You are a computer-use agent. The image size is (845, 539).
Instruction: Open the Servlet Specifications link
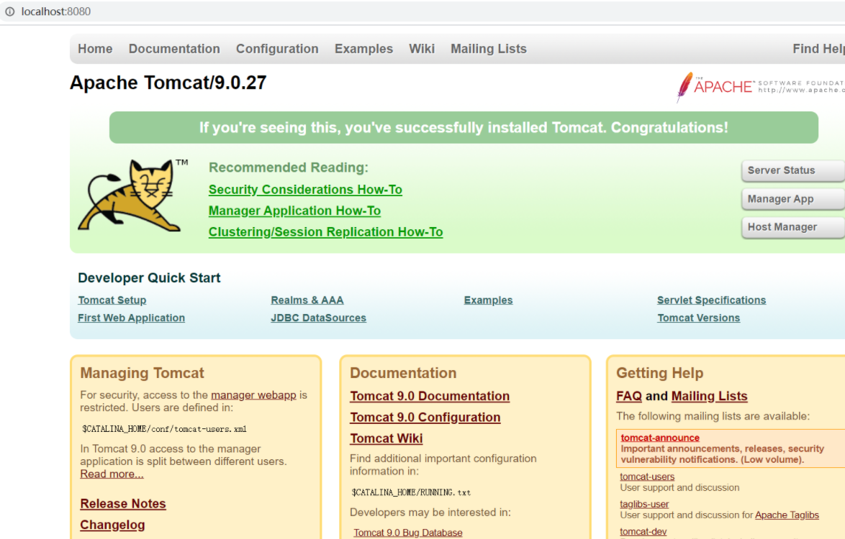click(711, 300)
